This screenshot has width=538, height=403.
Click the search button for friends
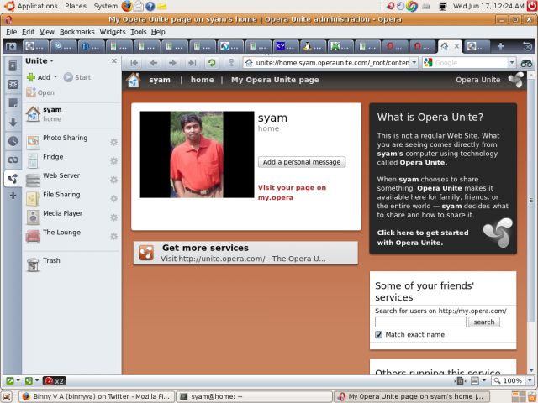coord(484,322)
